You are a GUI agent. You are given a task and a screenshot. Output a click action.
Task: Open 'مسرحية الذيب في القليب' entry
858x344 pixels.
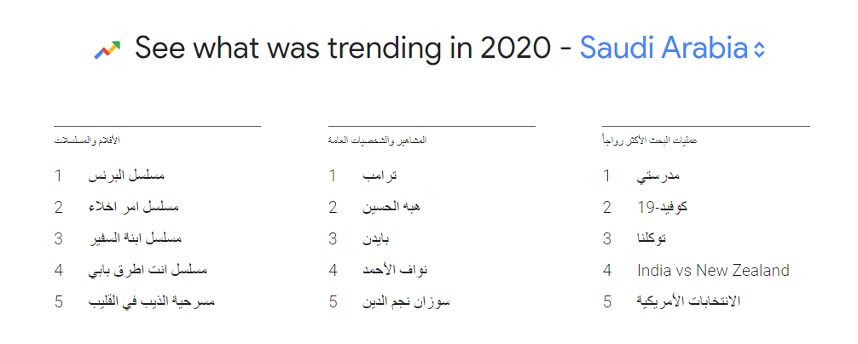152,301
